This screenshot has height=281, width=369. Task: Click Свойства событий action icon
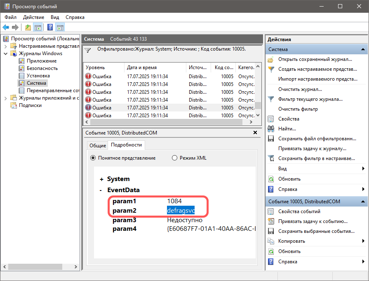(271, 211)
